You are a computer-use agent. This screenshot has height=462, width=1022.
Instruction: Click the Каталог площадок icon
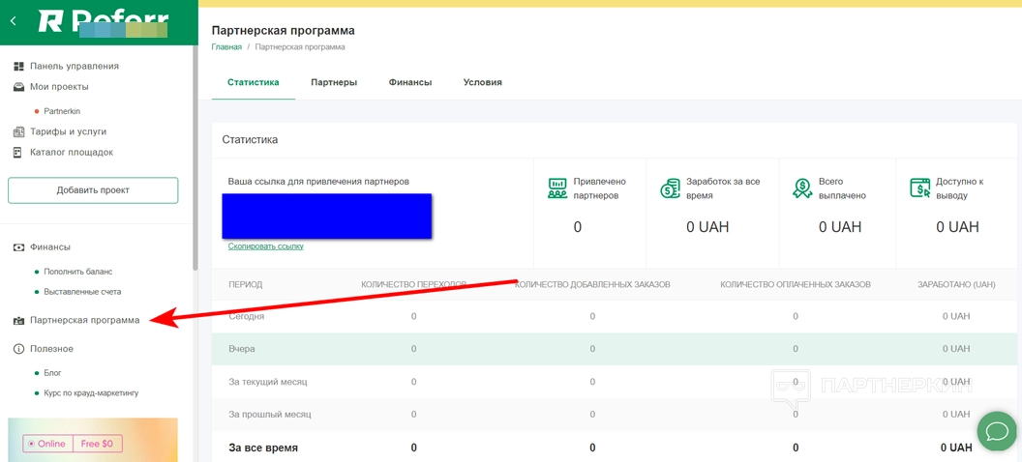coord(18,153)
